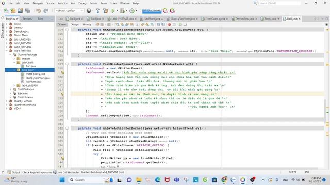Image resolution: width=330 pixels, height=185 pixels.
Task: Open the Run button dropdown arrow
Action: (117, 11)
